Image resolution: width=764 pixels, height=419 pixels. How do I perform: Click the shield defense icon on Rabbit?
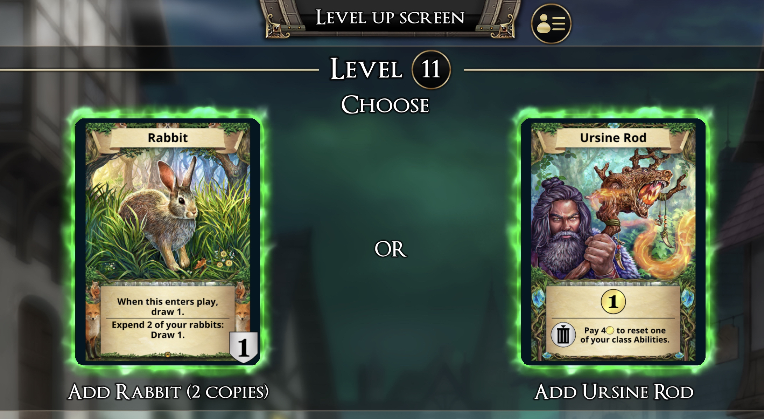click(244, 347)
